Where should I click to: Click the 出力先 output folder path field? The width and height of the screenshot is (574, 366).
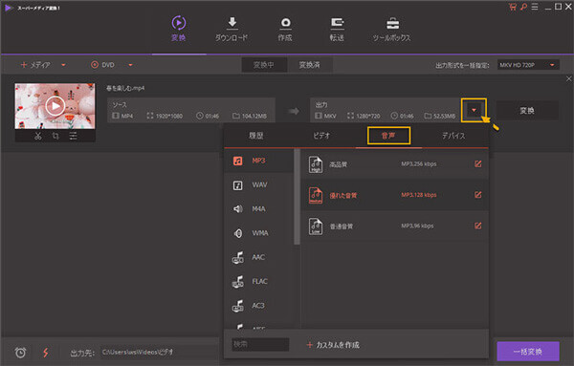160,352
